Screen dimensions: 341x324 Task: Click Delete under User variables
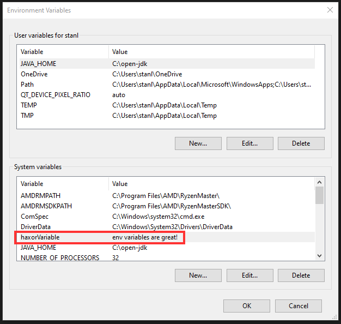coord(301,143)
